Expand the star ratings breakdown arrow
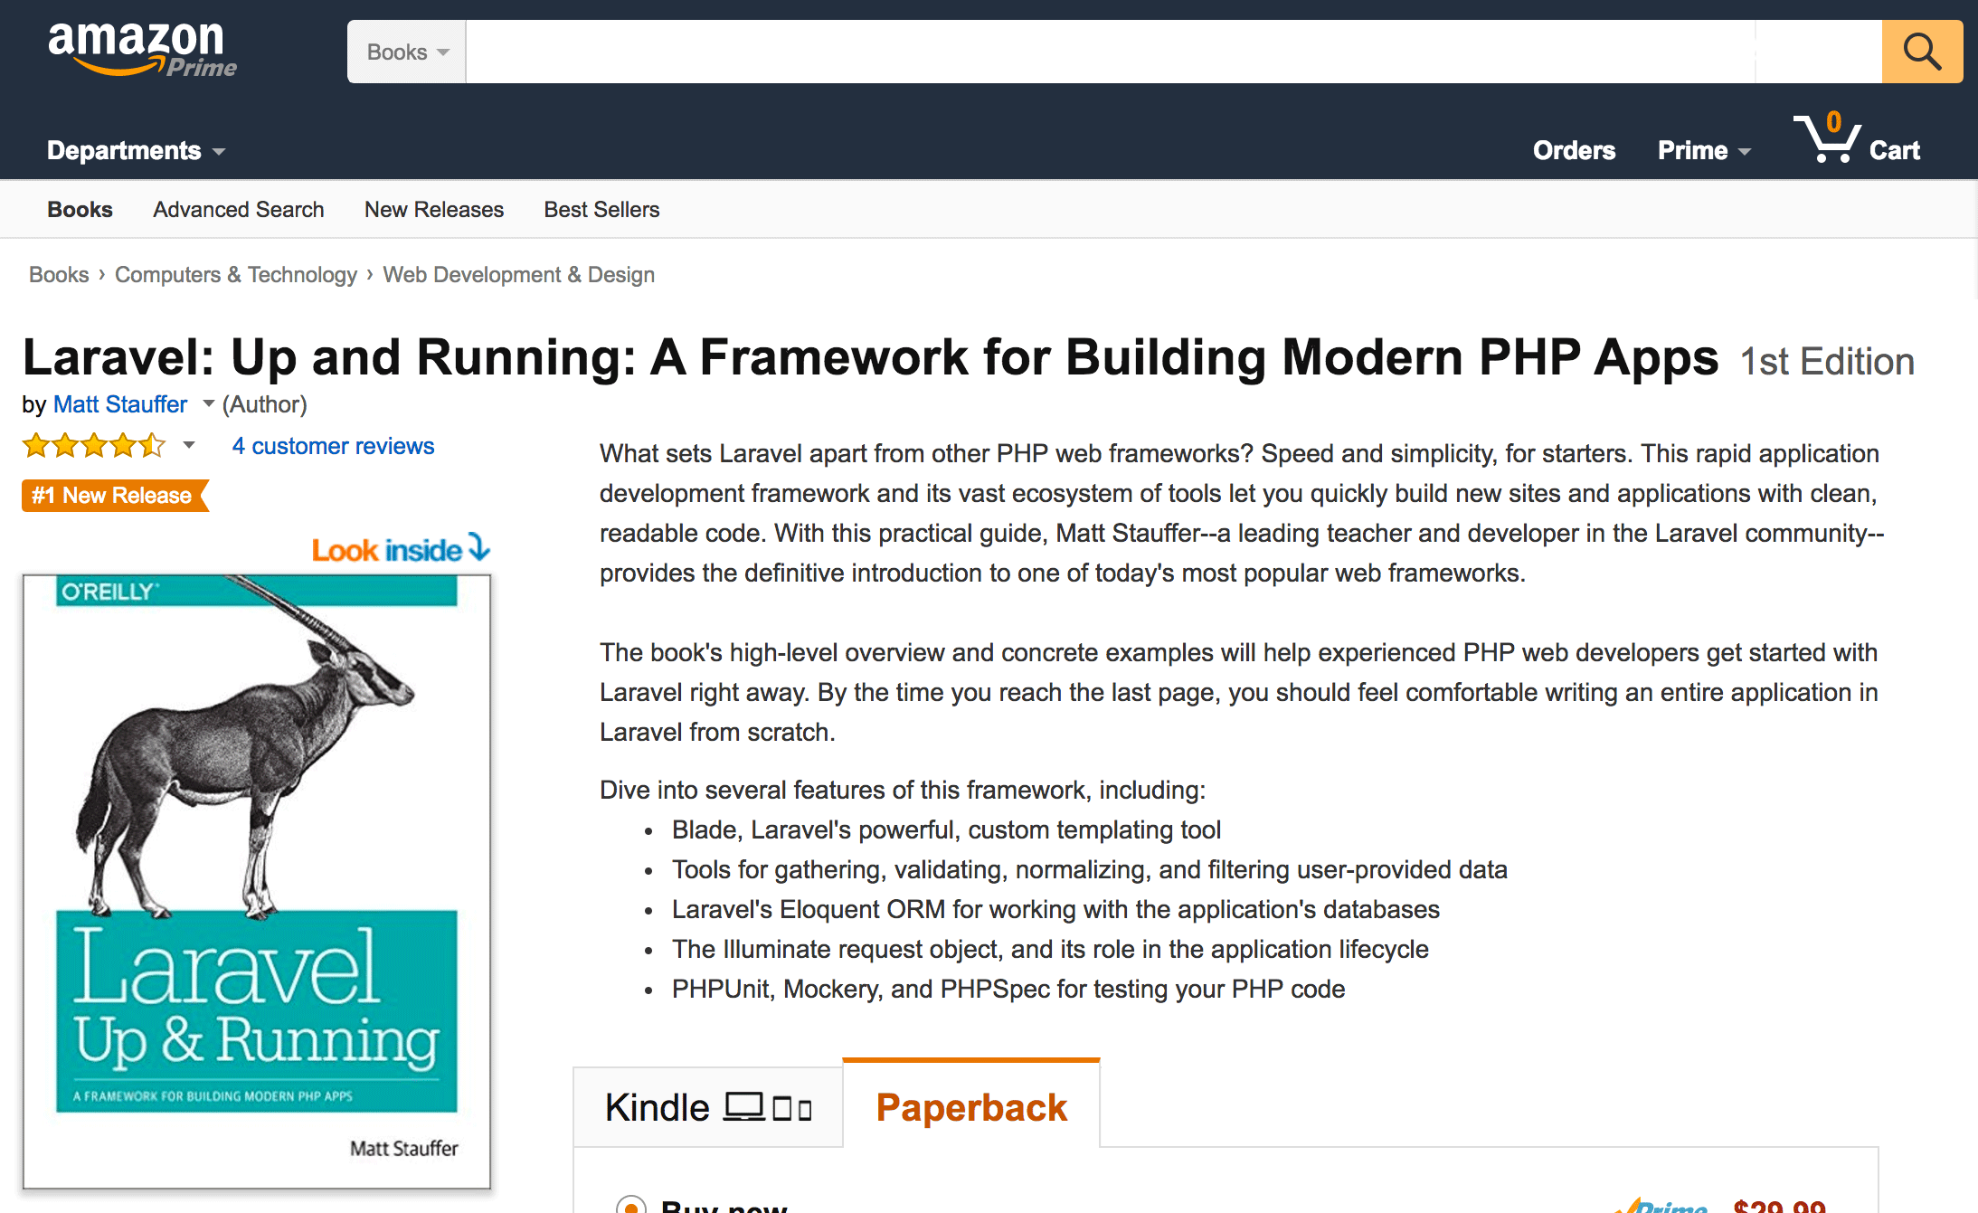Screen dimensions: 1978x1213 [189, 444]
